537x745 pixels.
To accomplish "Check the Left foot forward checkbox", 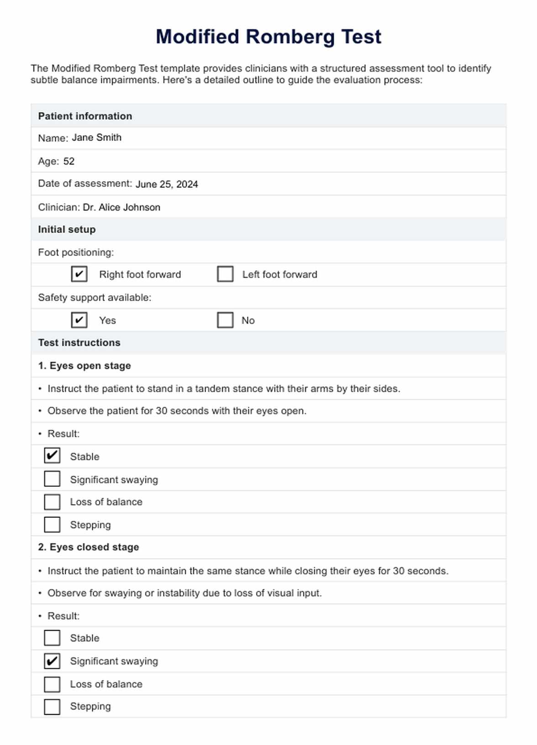I will pos(225,274).
